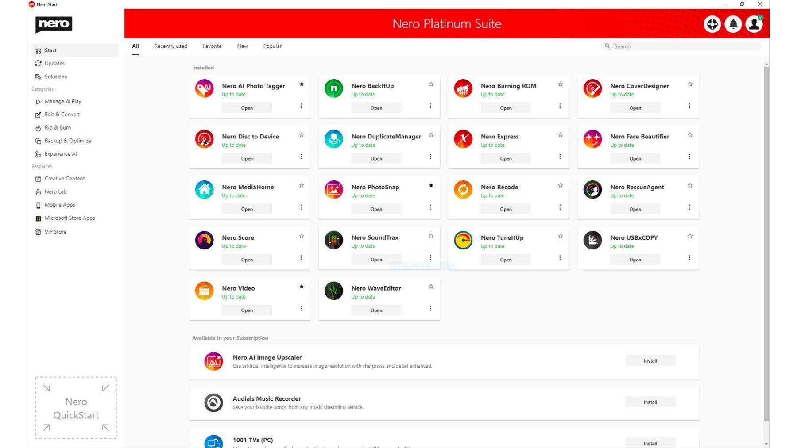Viewport: 797px width, 448px height.
Task: Install Nero AI Image Upscaler
Action: pyautogui.click(x=650, y=361)
